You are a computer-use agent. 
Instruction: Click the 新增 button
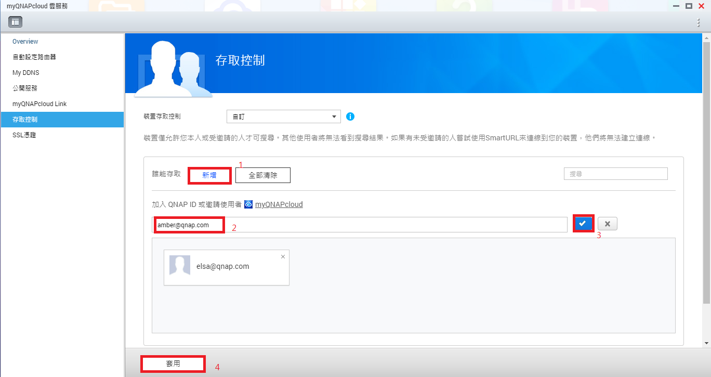pos(209,175)
